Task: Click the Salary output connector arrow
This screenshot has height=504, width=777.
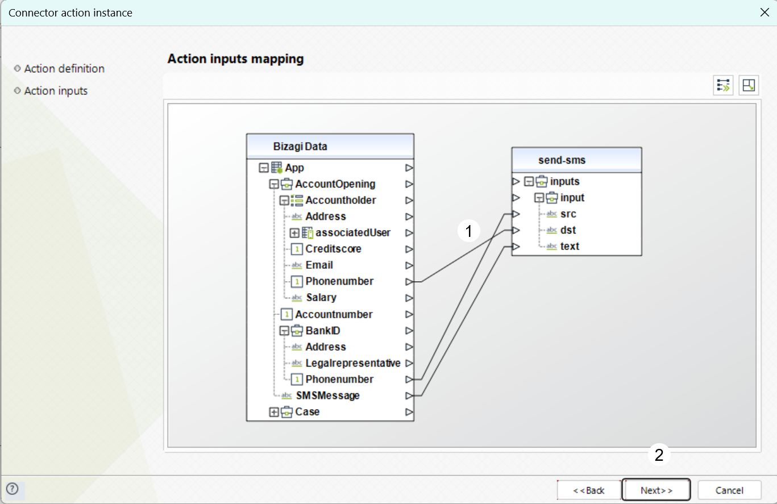Action: [409, 298]
